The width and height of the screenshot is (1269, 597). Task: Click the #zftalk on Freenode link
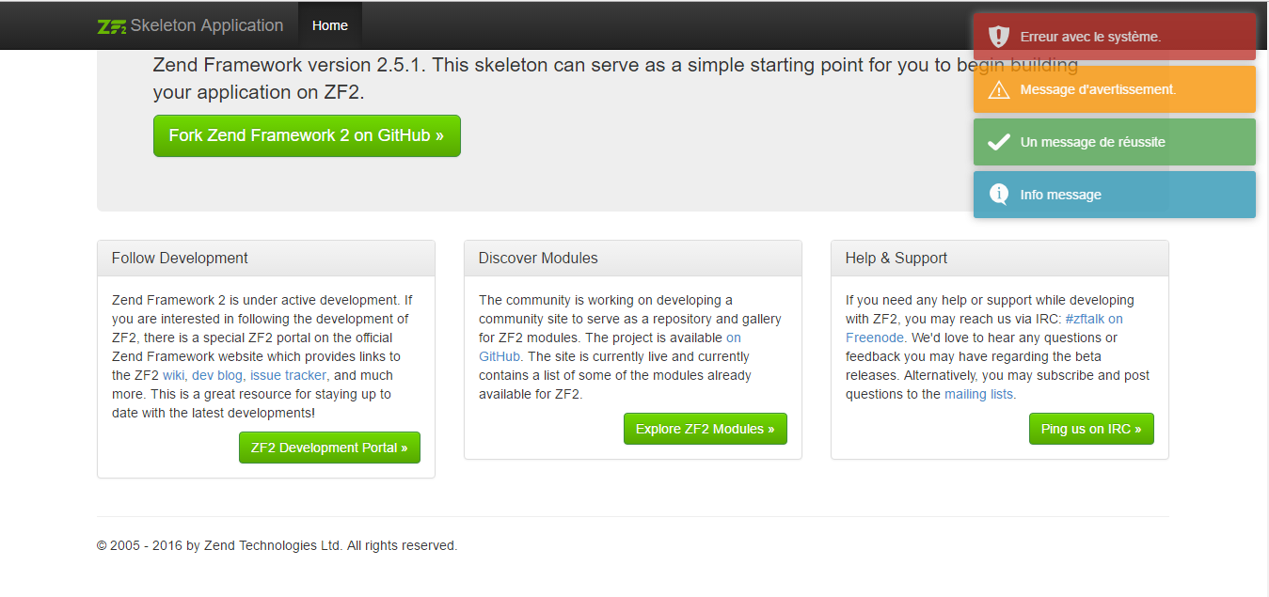click(1094, 319)
